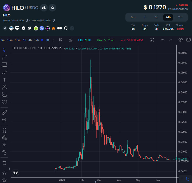Set chart interval to D
Image resolution: width=192 pixels, height=183 pixels.
point(42,40)
